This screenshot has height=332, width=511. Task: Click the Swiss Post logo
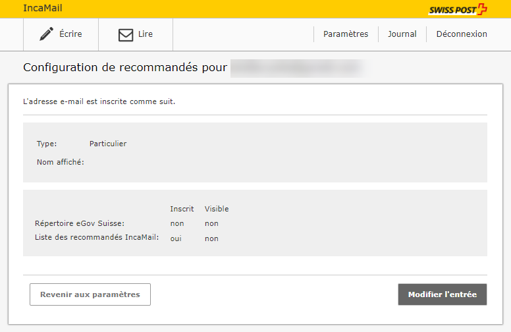click(458, 9)
